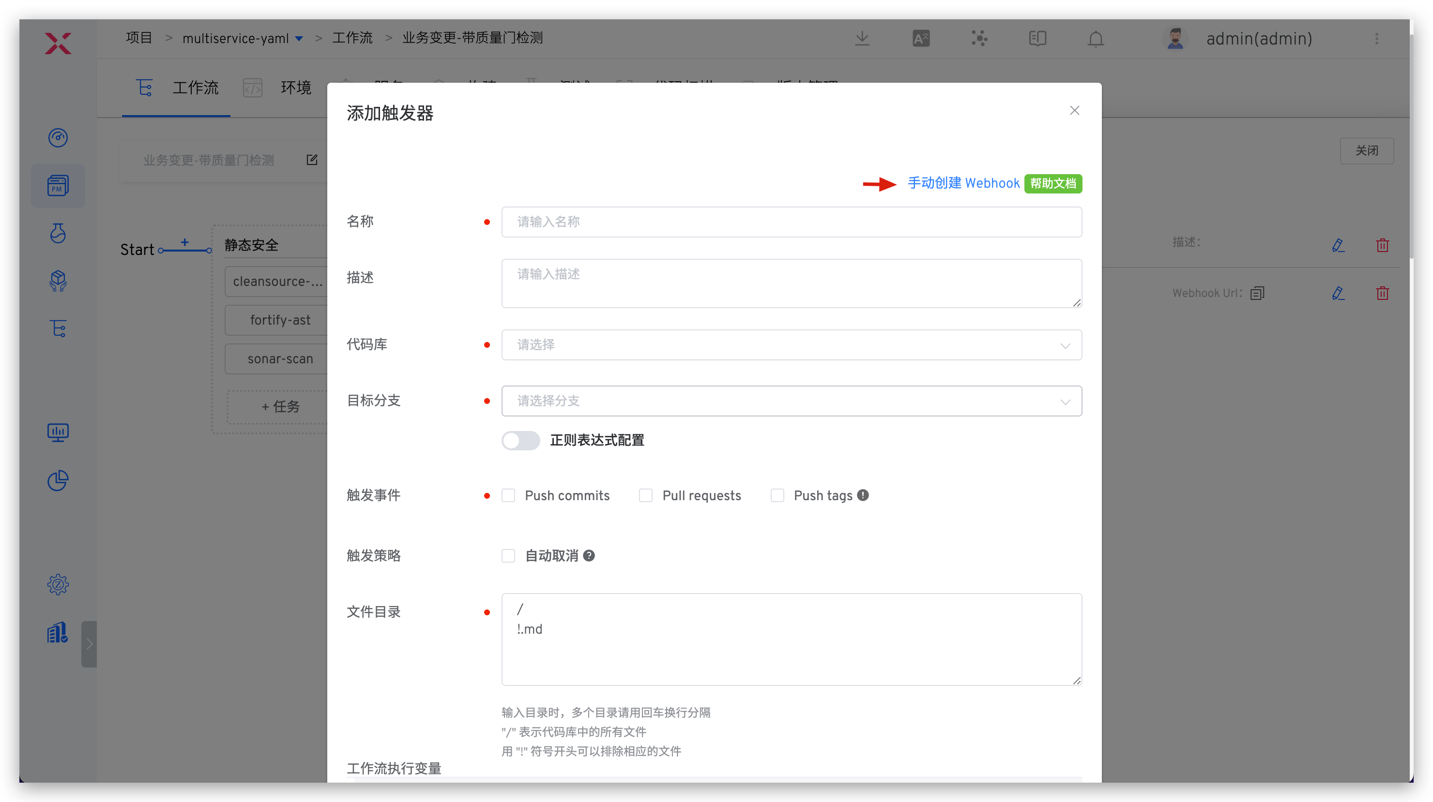Viewport: 1433px width, 802px height.
Task: Click the 手动创建 Webhook link
Action: [963, 183]
